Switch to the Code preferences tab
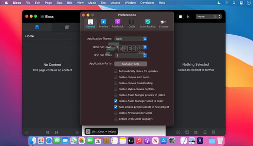253x146 pixels. coord(132,24)
